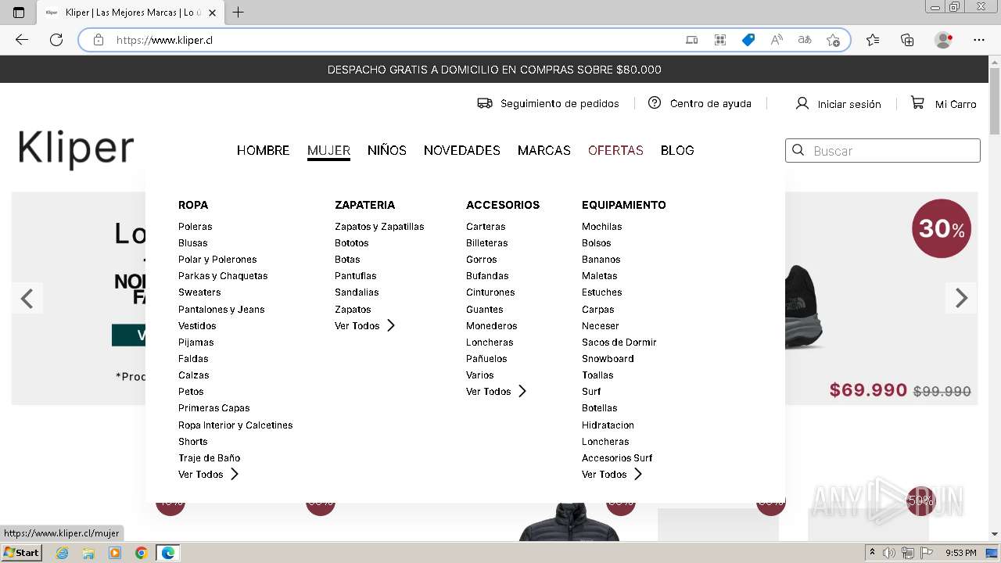Click the ZAPATERIA column heading
1001x563 pixels.
[365, 205]
